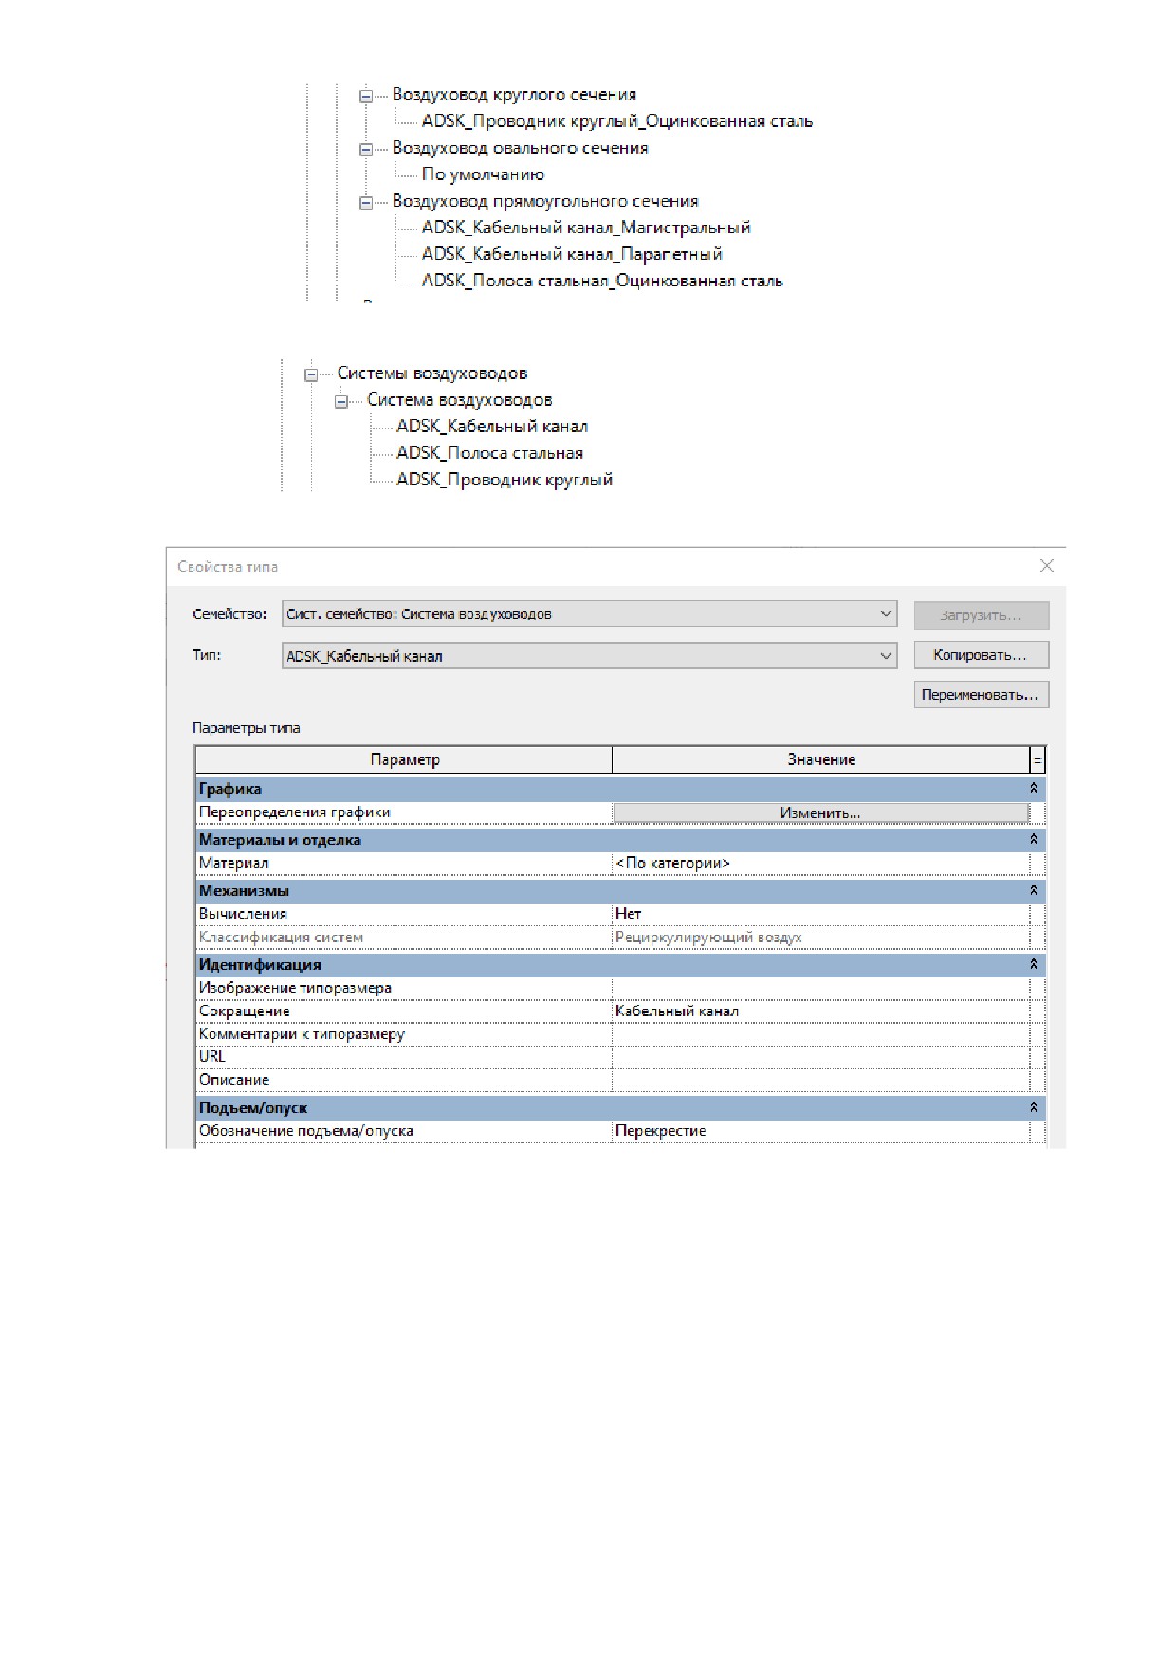Viewport: 1175px width, 1661px height.
Task: Select ADSK_Кабельный канал_Магистральный tree item
Action: tap(586, 228)
